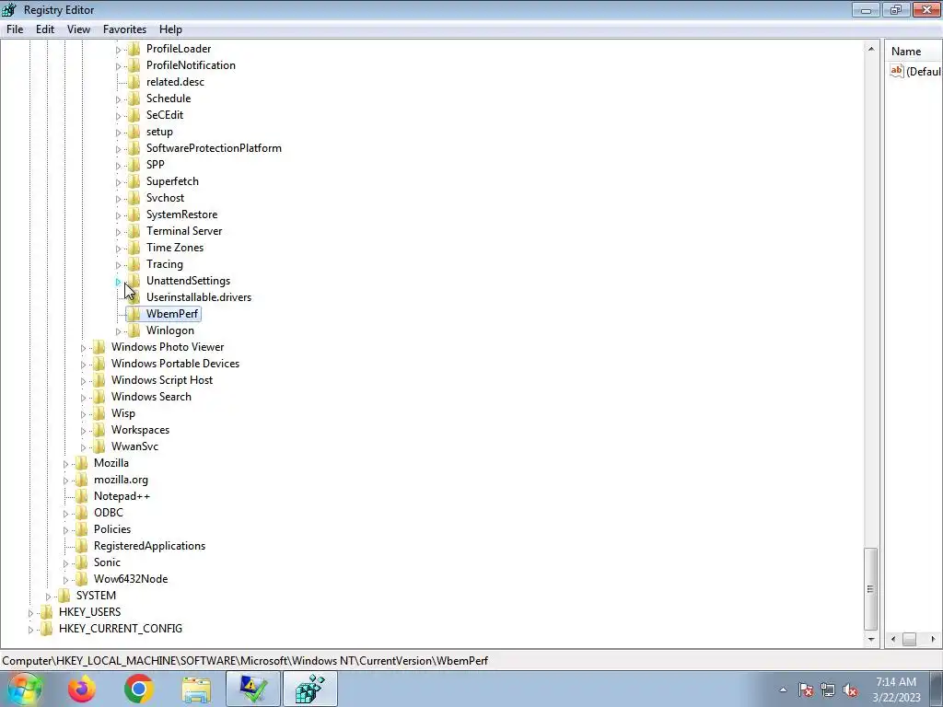Select the Userinstallable.drivers key
Screen dimensions: 943x707
pos(199,297)
